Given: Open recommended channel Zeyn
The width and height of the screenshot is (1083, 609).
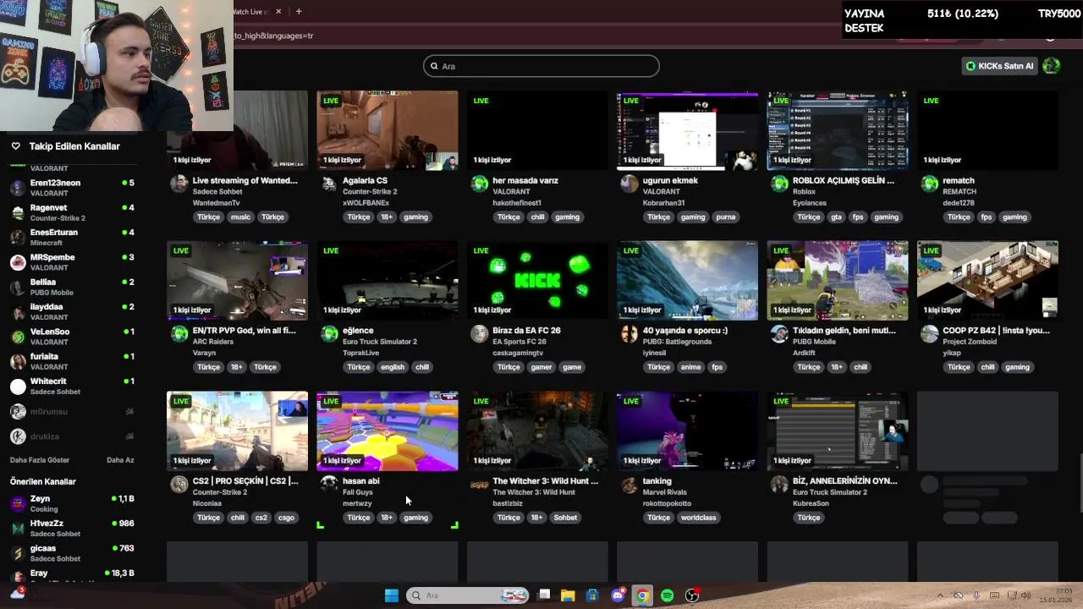Looking at the screenshot, I should click(73, 503).
